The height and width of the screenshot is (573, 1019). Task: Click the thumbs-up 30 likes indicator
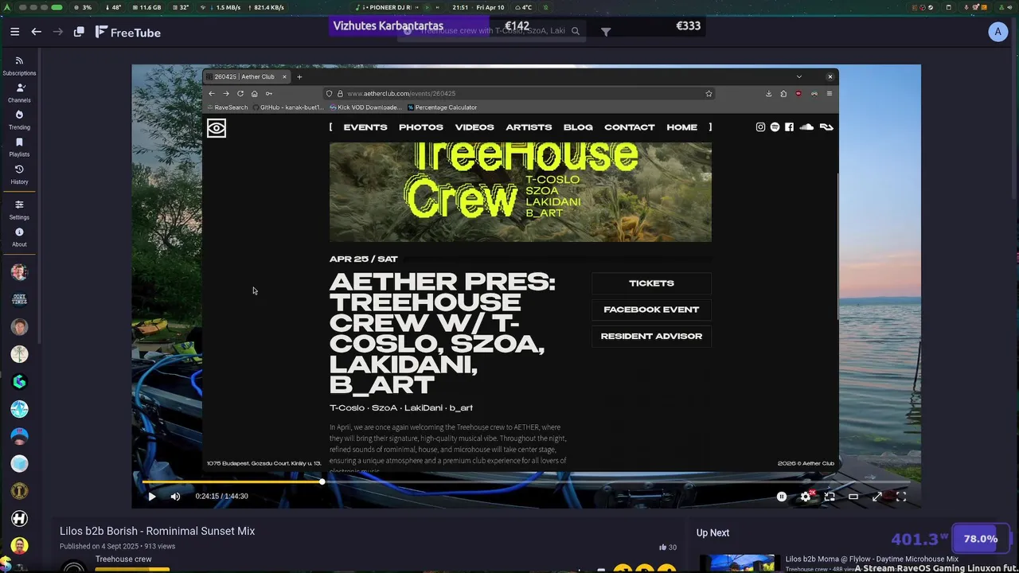[x=667, y=548]
